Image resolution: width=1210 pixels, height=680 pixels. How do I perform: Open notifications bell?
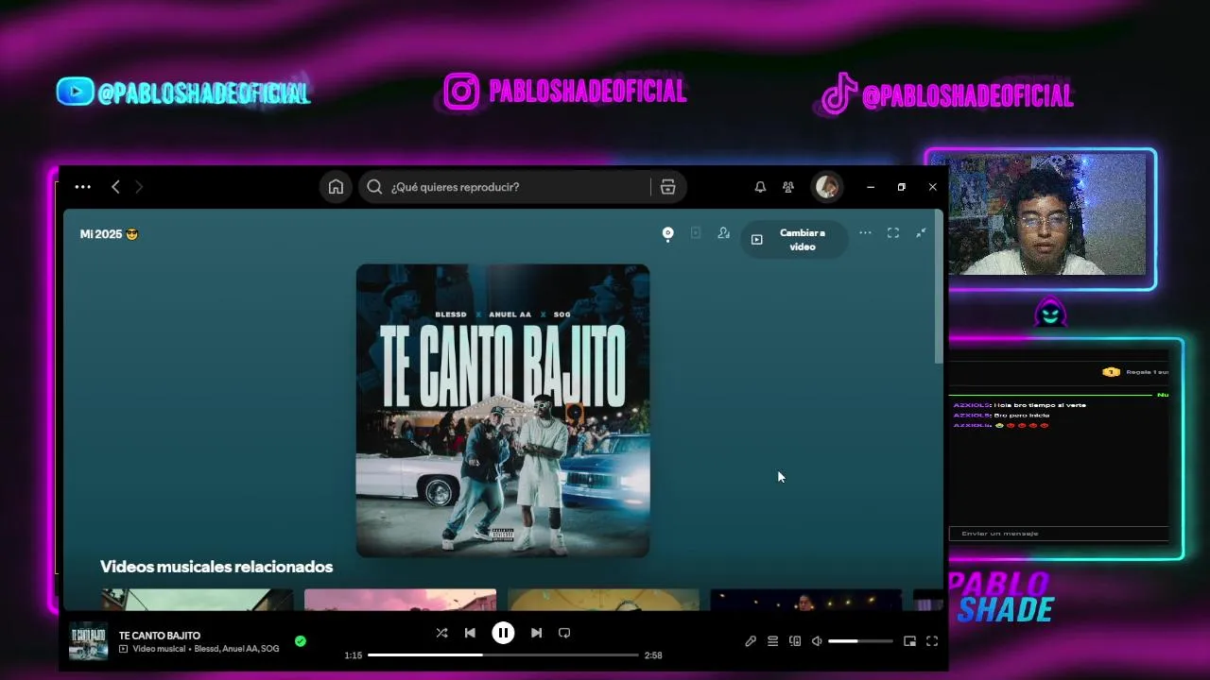click(760, 187)
